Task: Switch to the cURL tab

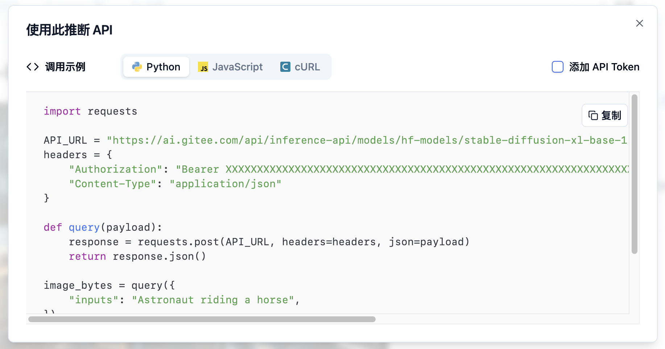Action: [300, 67]
